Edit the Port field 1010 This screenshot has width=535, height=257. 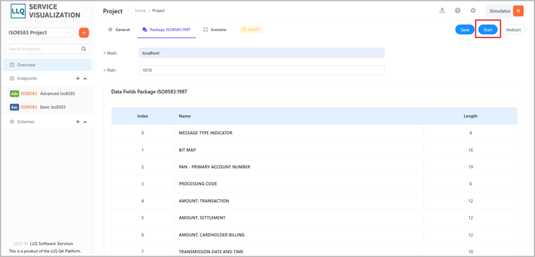tap(261, 70)
